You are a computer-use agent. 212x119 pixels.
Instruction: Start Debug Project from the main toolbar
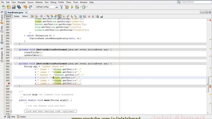tap(77, 7)
